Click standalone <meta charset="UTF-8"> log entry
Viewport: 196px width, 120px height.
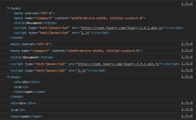point(31,44)
